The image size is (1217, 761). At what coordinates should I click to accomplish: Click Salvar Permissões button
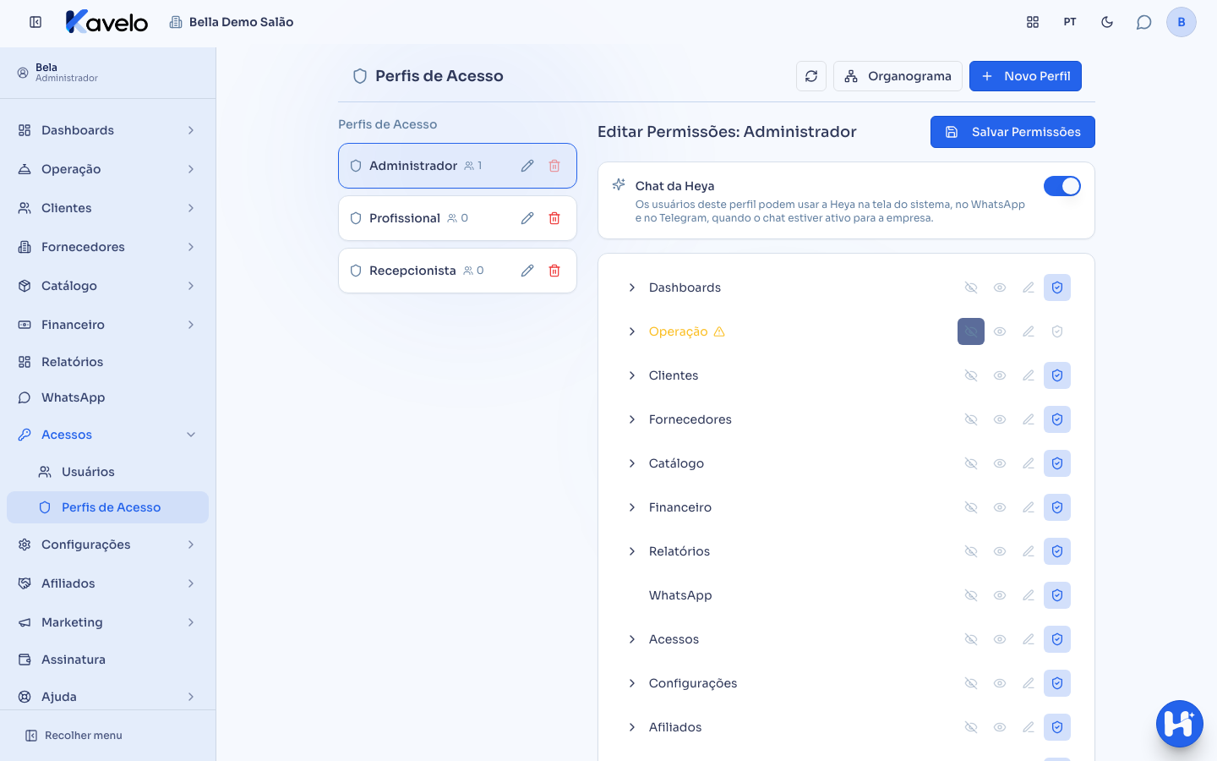pyautogui.click(x=1012, y=132)
